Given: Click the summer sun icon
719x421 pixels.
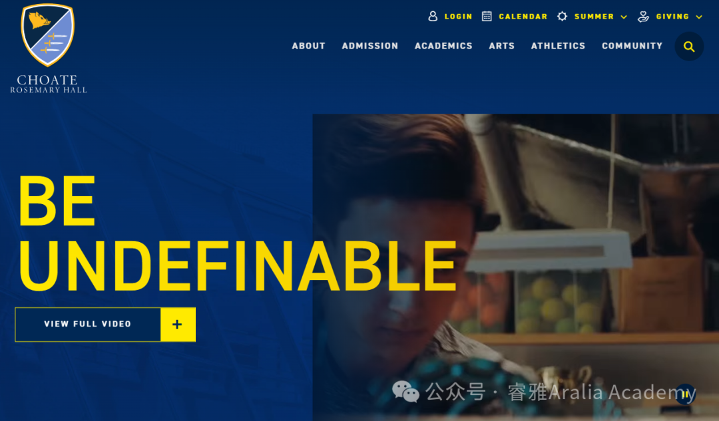Looking at the screenshot, I should click(562, 17).
